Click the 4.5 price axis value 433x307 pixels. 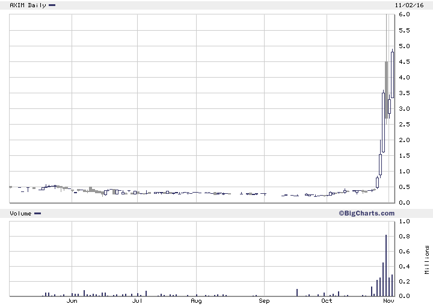(x=404, y=61)
